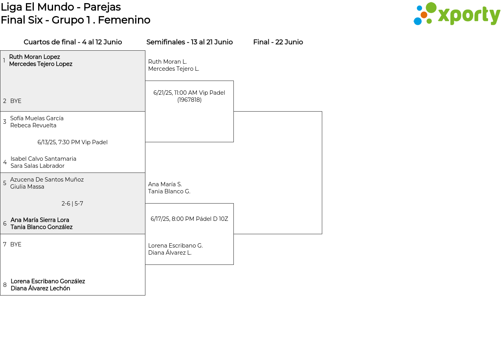Click Ana María Sierra Lora pair
Viewport: 503px width, 347px height.
click(x=41, y=224)
